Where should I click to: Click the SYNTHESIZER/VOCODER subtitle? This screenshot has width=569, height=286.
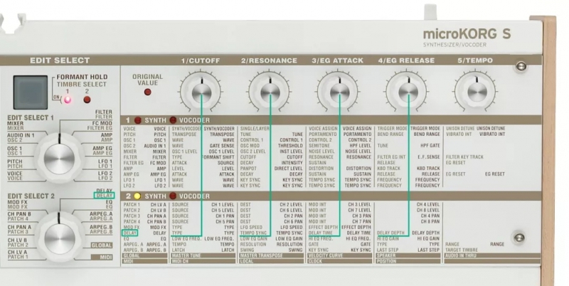click(454, 45)
